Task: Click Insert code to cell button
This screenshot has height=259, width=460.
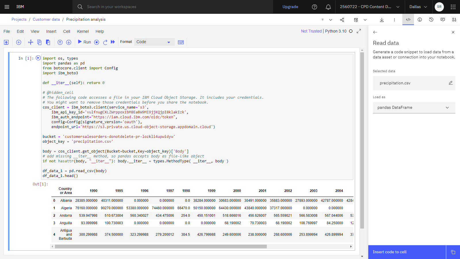Action: click(x=407, y=252)
